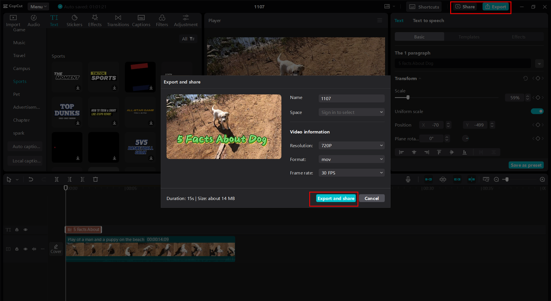Viewport: 551px width, 301px height.
Task: Select the Travel text category
Action: tap(19, 56)
